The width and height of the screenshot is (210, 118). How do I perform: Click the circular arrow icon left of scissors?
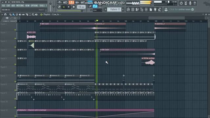181,3
